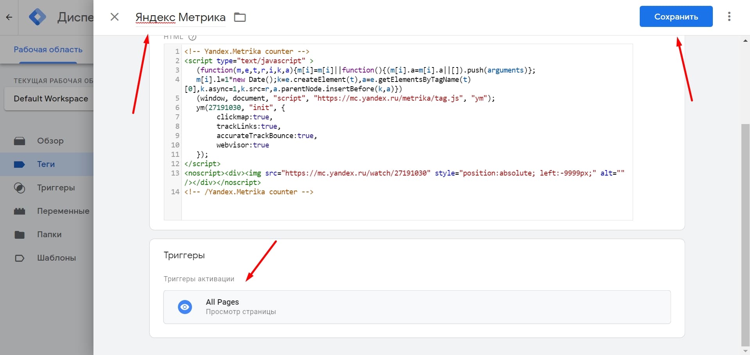Open the Default Workspace selector
Viewport: 750px width, 355px height.
pyautogui.click(x=49, y=99)
